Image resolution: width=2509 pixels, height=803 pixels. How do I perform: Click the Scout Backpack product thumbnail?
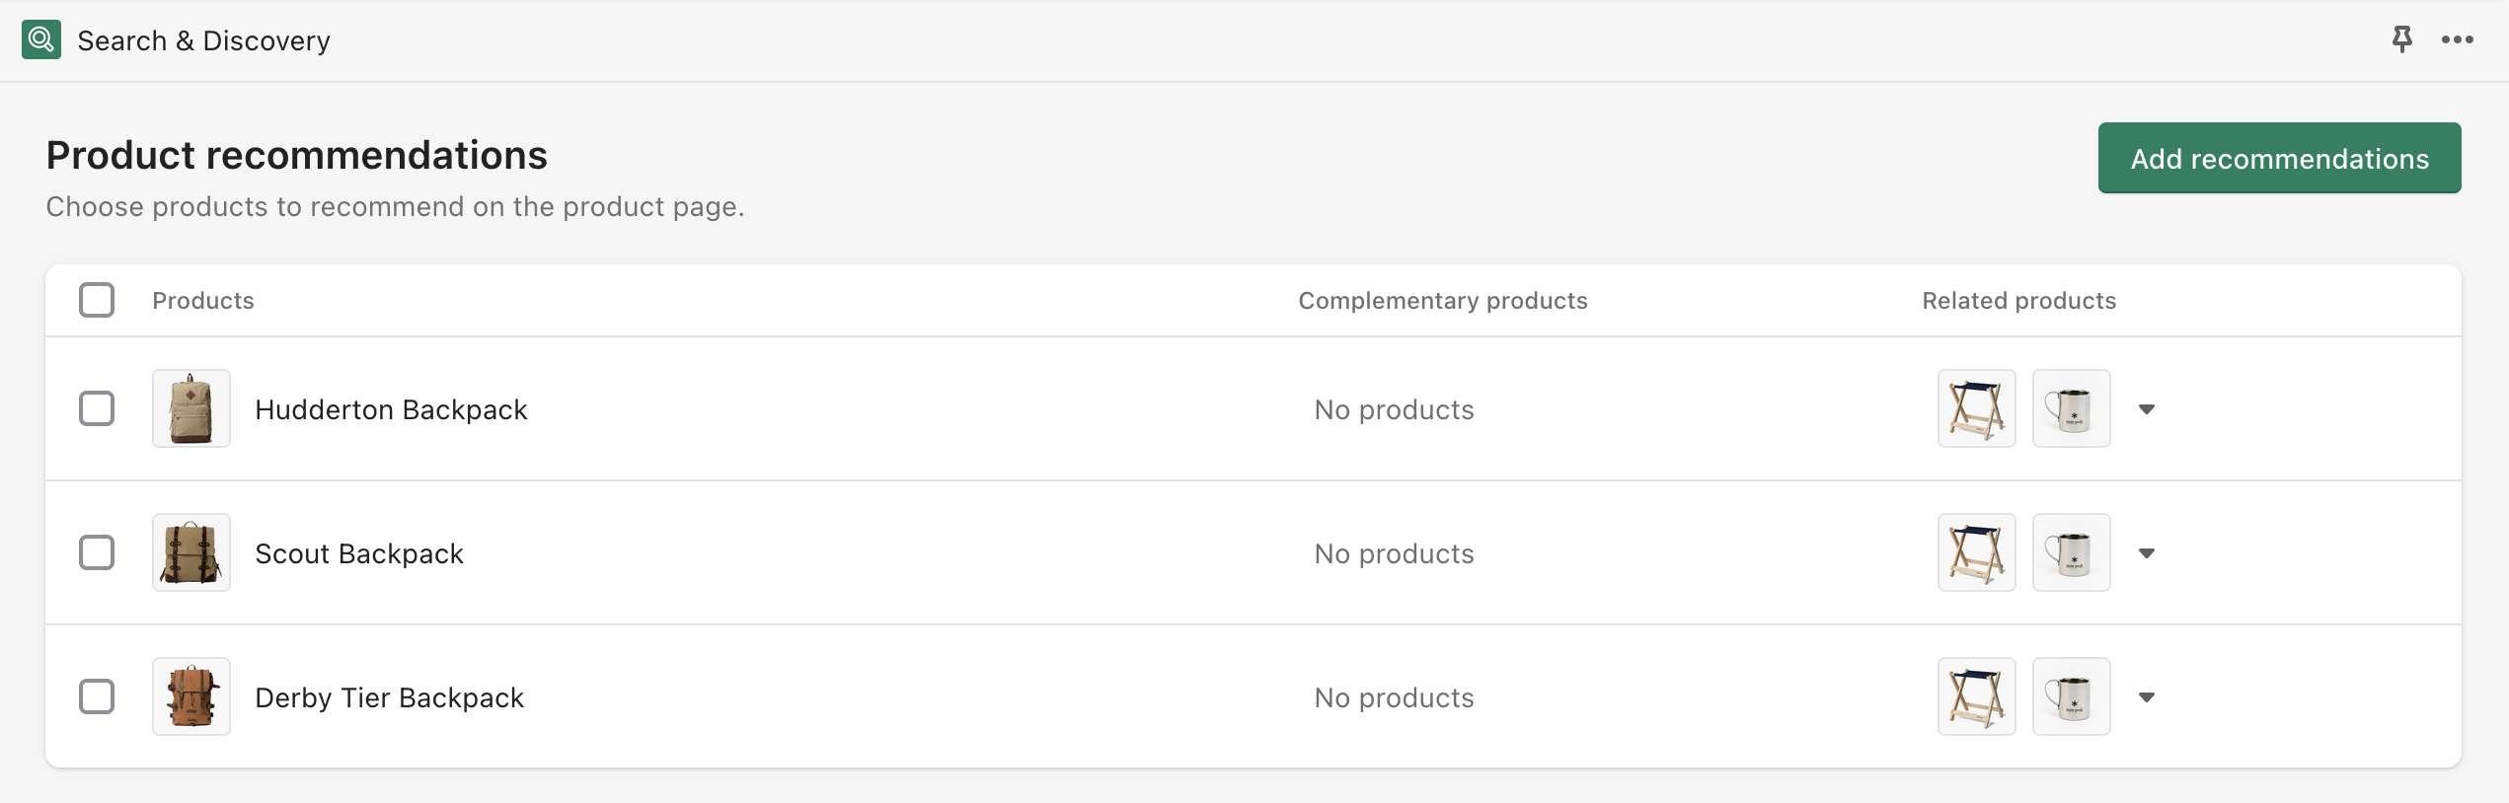pos(191,552)
